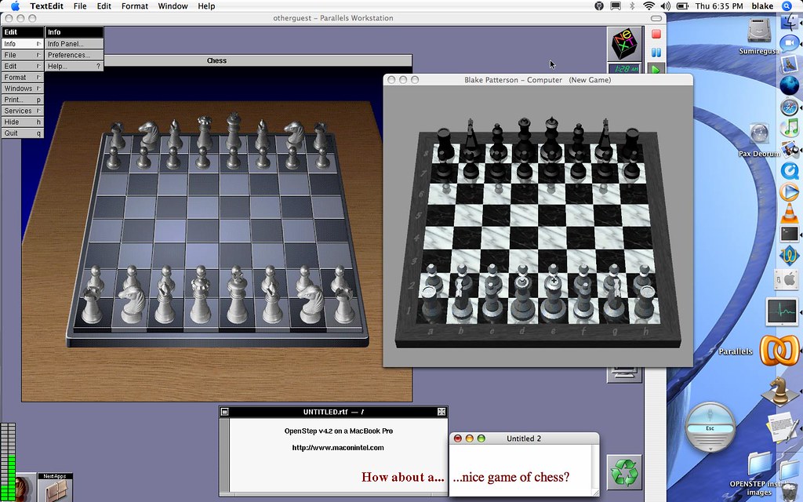Zoom the Untitled 2 window with green button
This screenshot has height=502, width=803.
pos(481,438)
